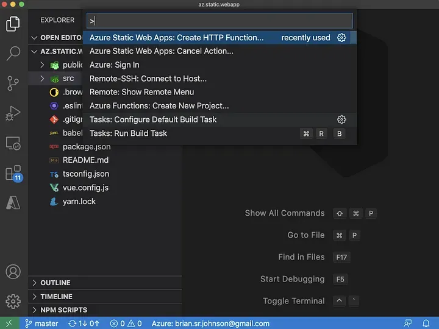Click the feedback icon in status bar
This screenshot has width=439, height=329.
click(408, 324)
